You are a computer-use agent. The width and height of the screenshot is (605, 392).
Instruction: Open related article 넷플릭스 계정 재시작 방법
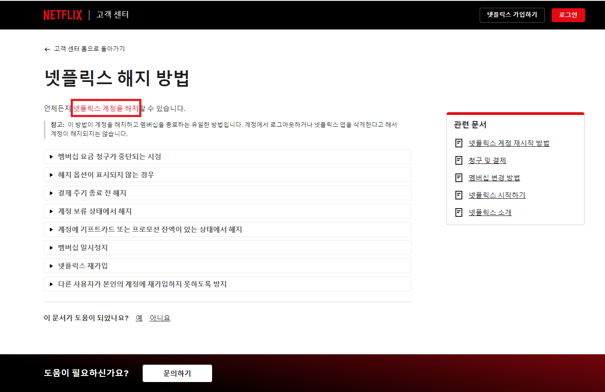coord(509,143)
